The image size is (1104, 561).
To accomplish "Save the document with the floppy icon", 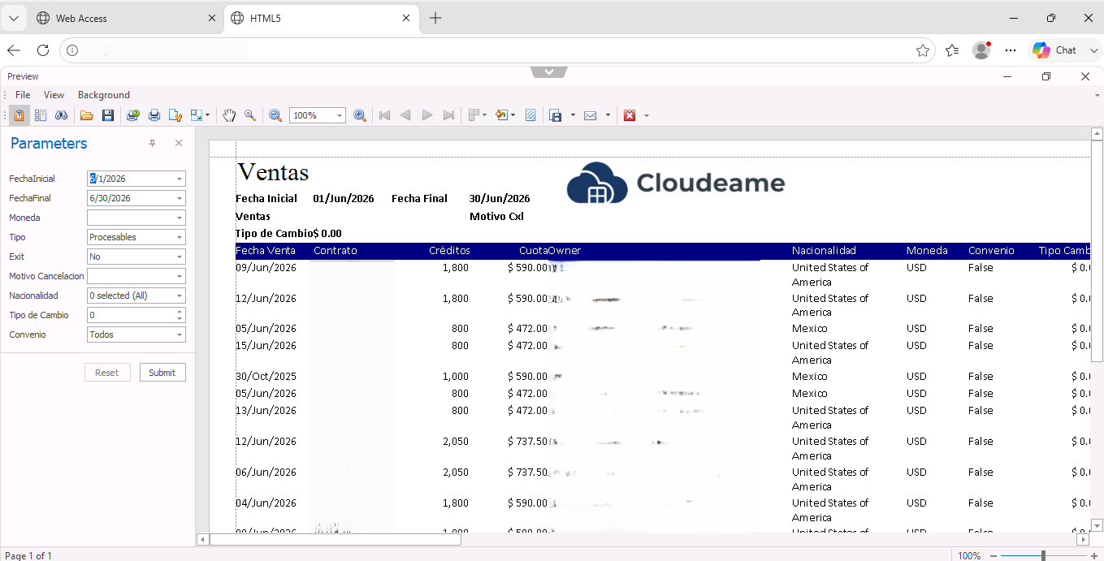I will click(x=107, y=115).
